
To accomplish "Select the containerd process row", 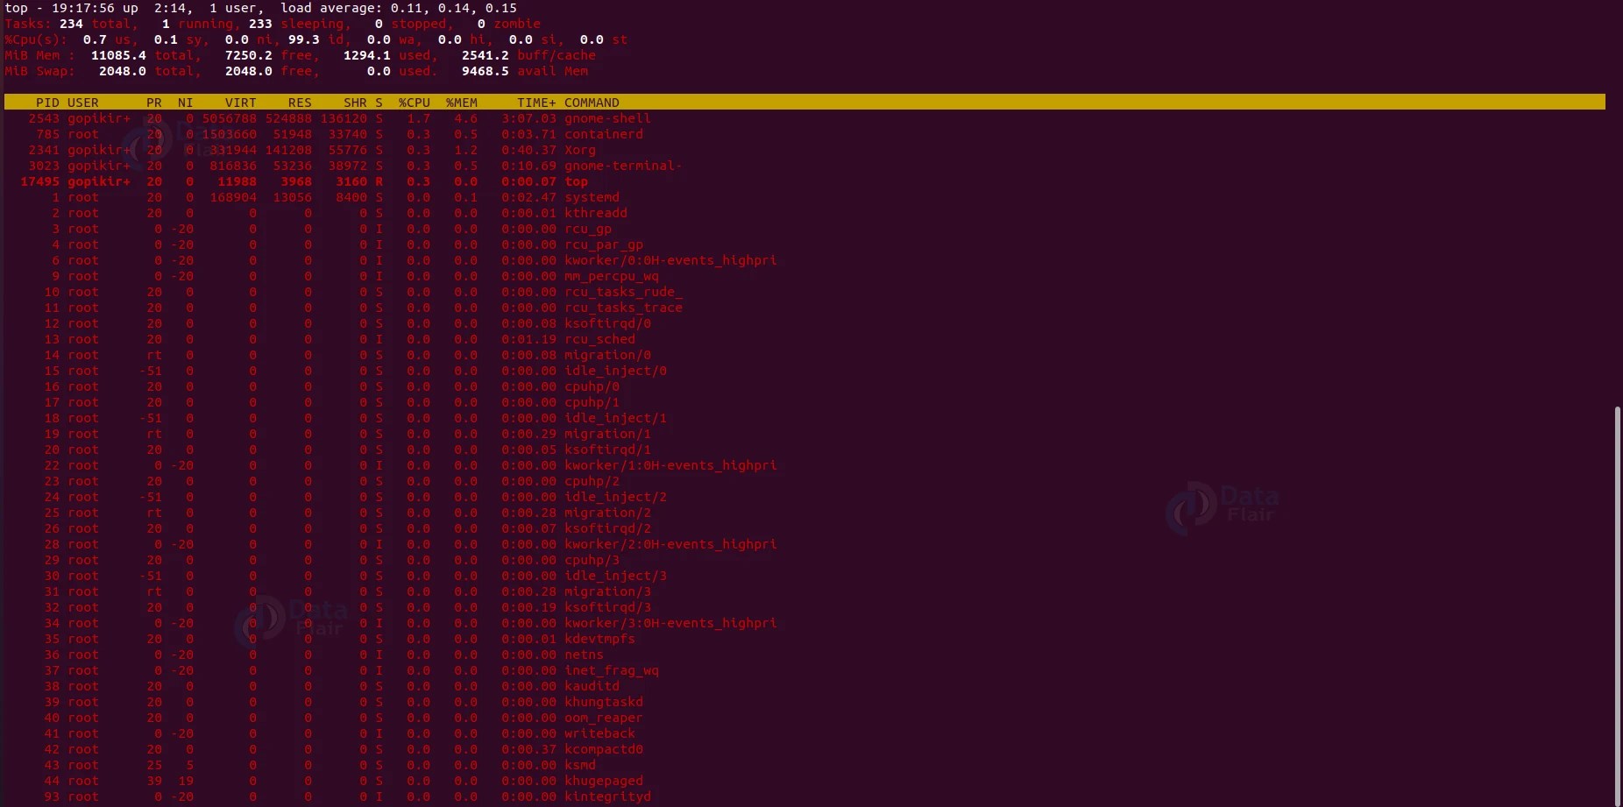I will 351,134.
